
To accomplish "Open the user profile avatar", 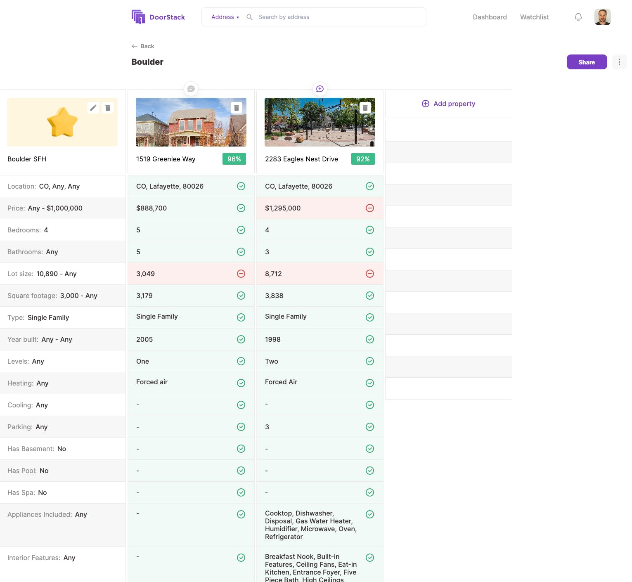I will (x=602, y=17).
